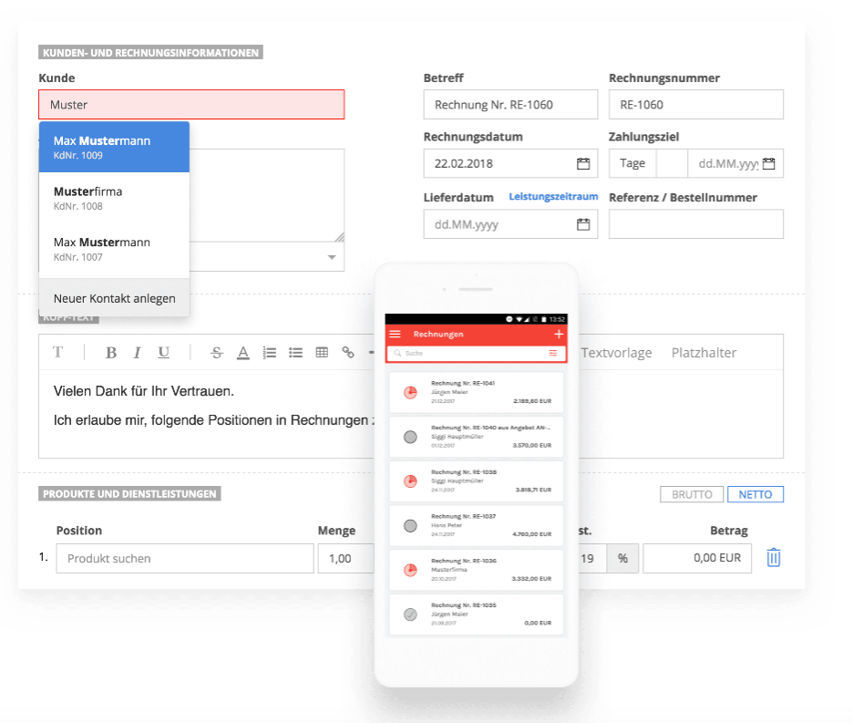853x723 pixels.
Task: Open the Tage Zahlungsziel selector
Action: click(x=632, y=163)
